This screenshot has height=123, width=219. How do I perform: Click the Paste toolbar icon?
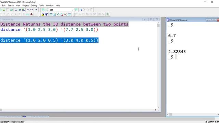[24, 10]
